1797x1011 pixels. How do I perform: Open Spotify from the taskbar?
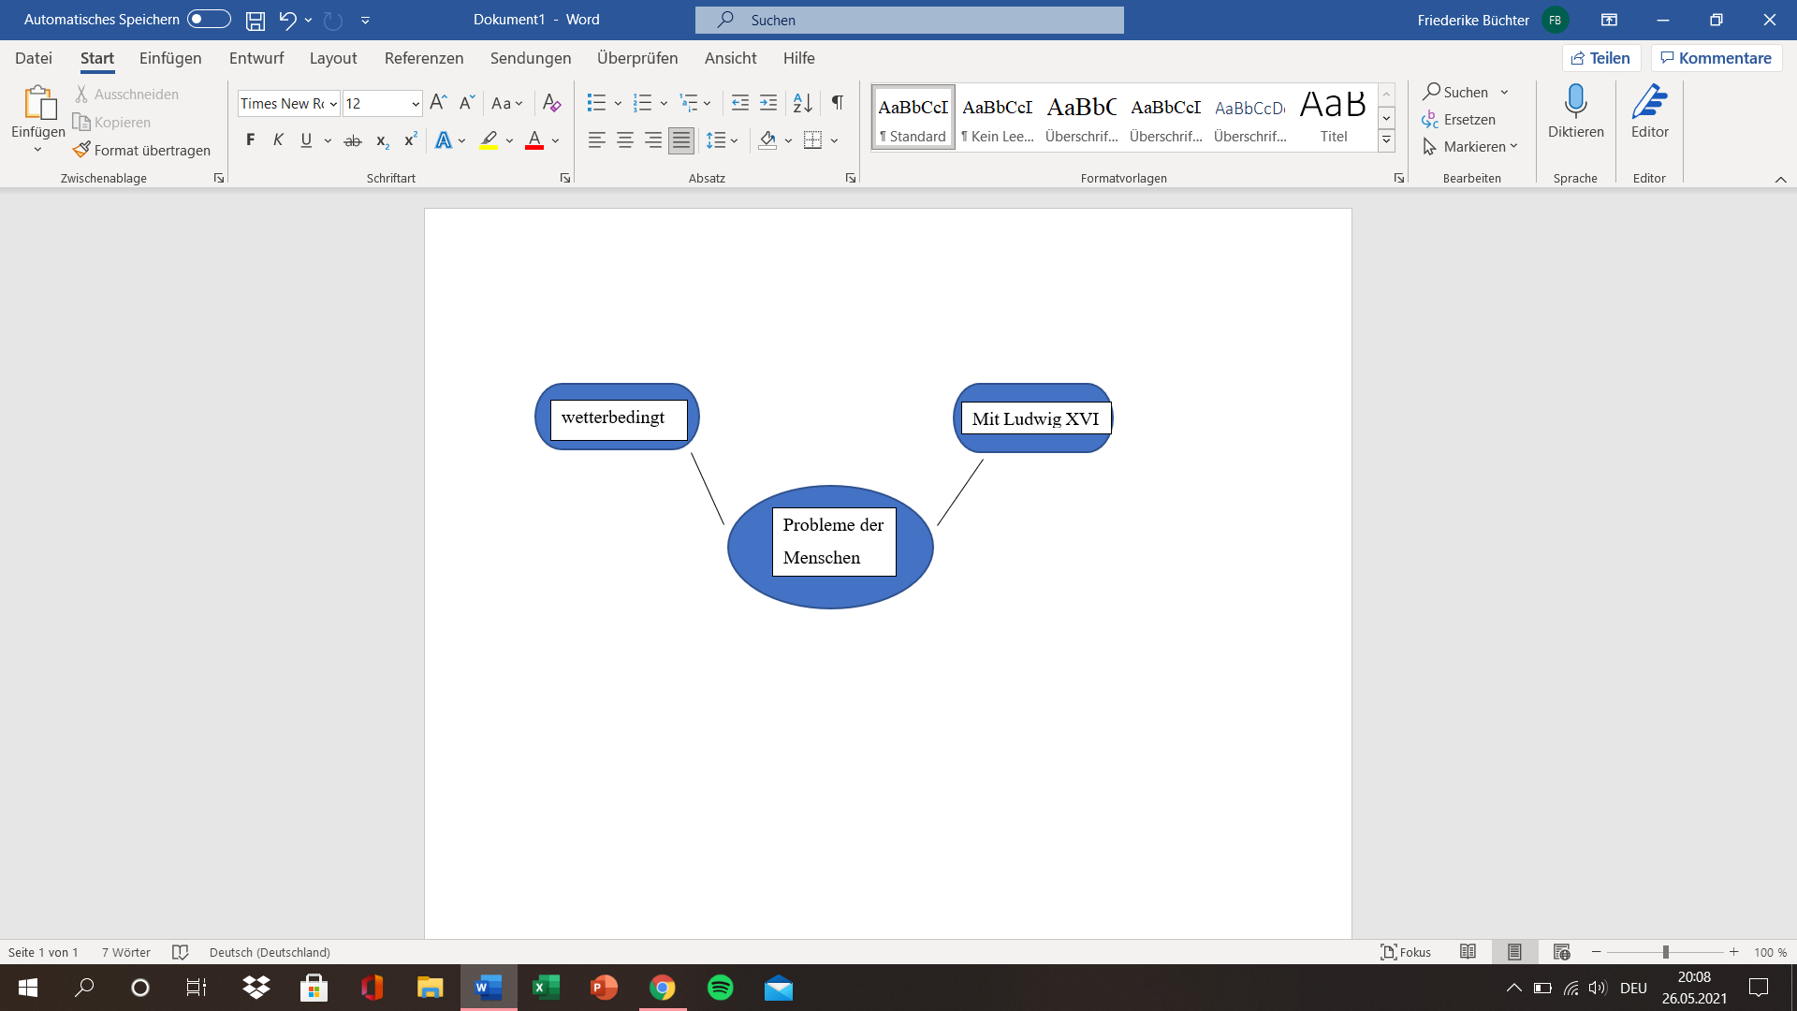721,988
